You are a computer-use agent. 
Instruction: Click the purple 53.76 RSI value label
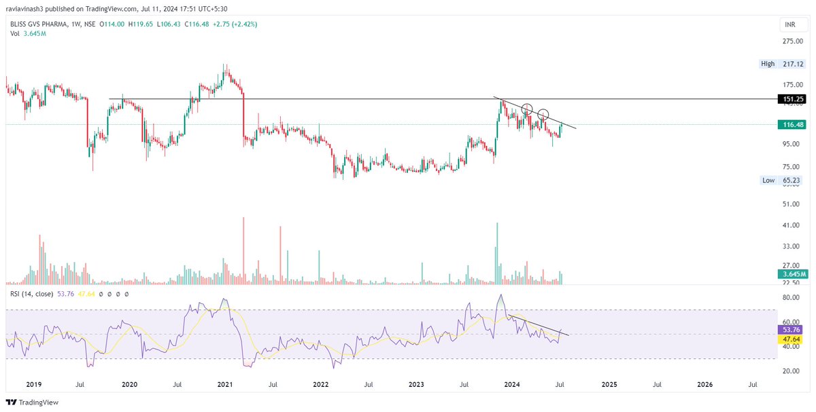tap(791, 329)
